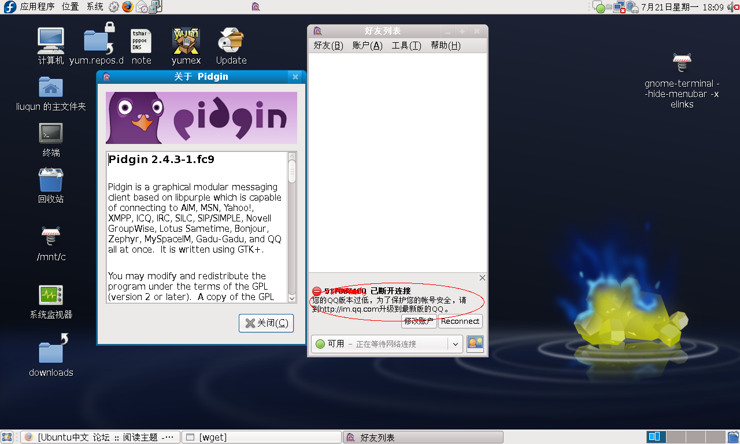This screenshot has height=444, width=740.
Task: Open the 好友(B) menu
Action: [x=328, y=46]
